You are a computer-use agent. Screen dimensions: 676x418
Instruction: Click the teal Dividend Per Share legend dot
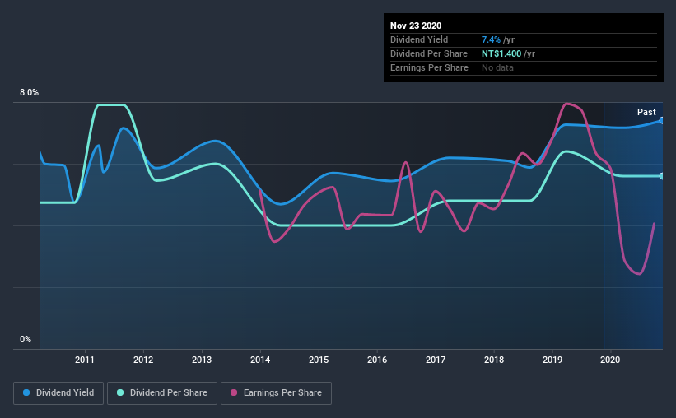point(120,392)
